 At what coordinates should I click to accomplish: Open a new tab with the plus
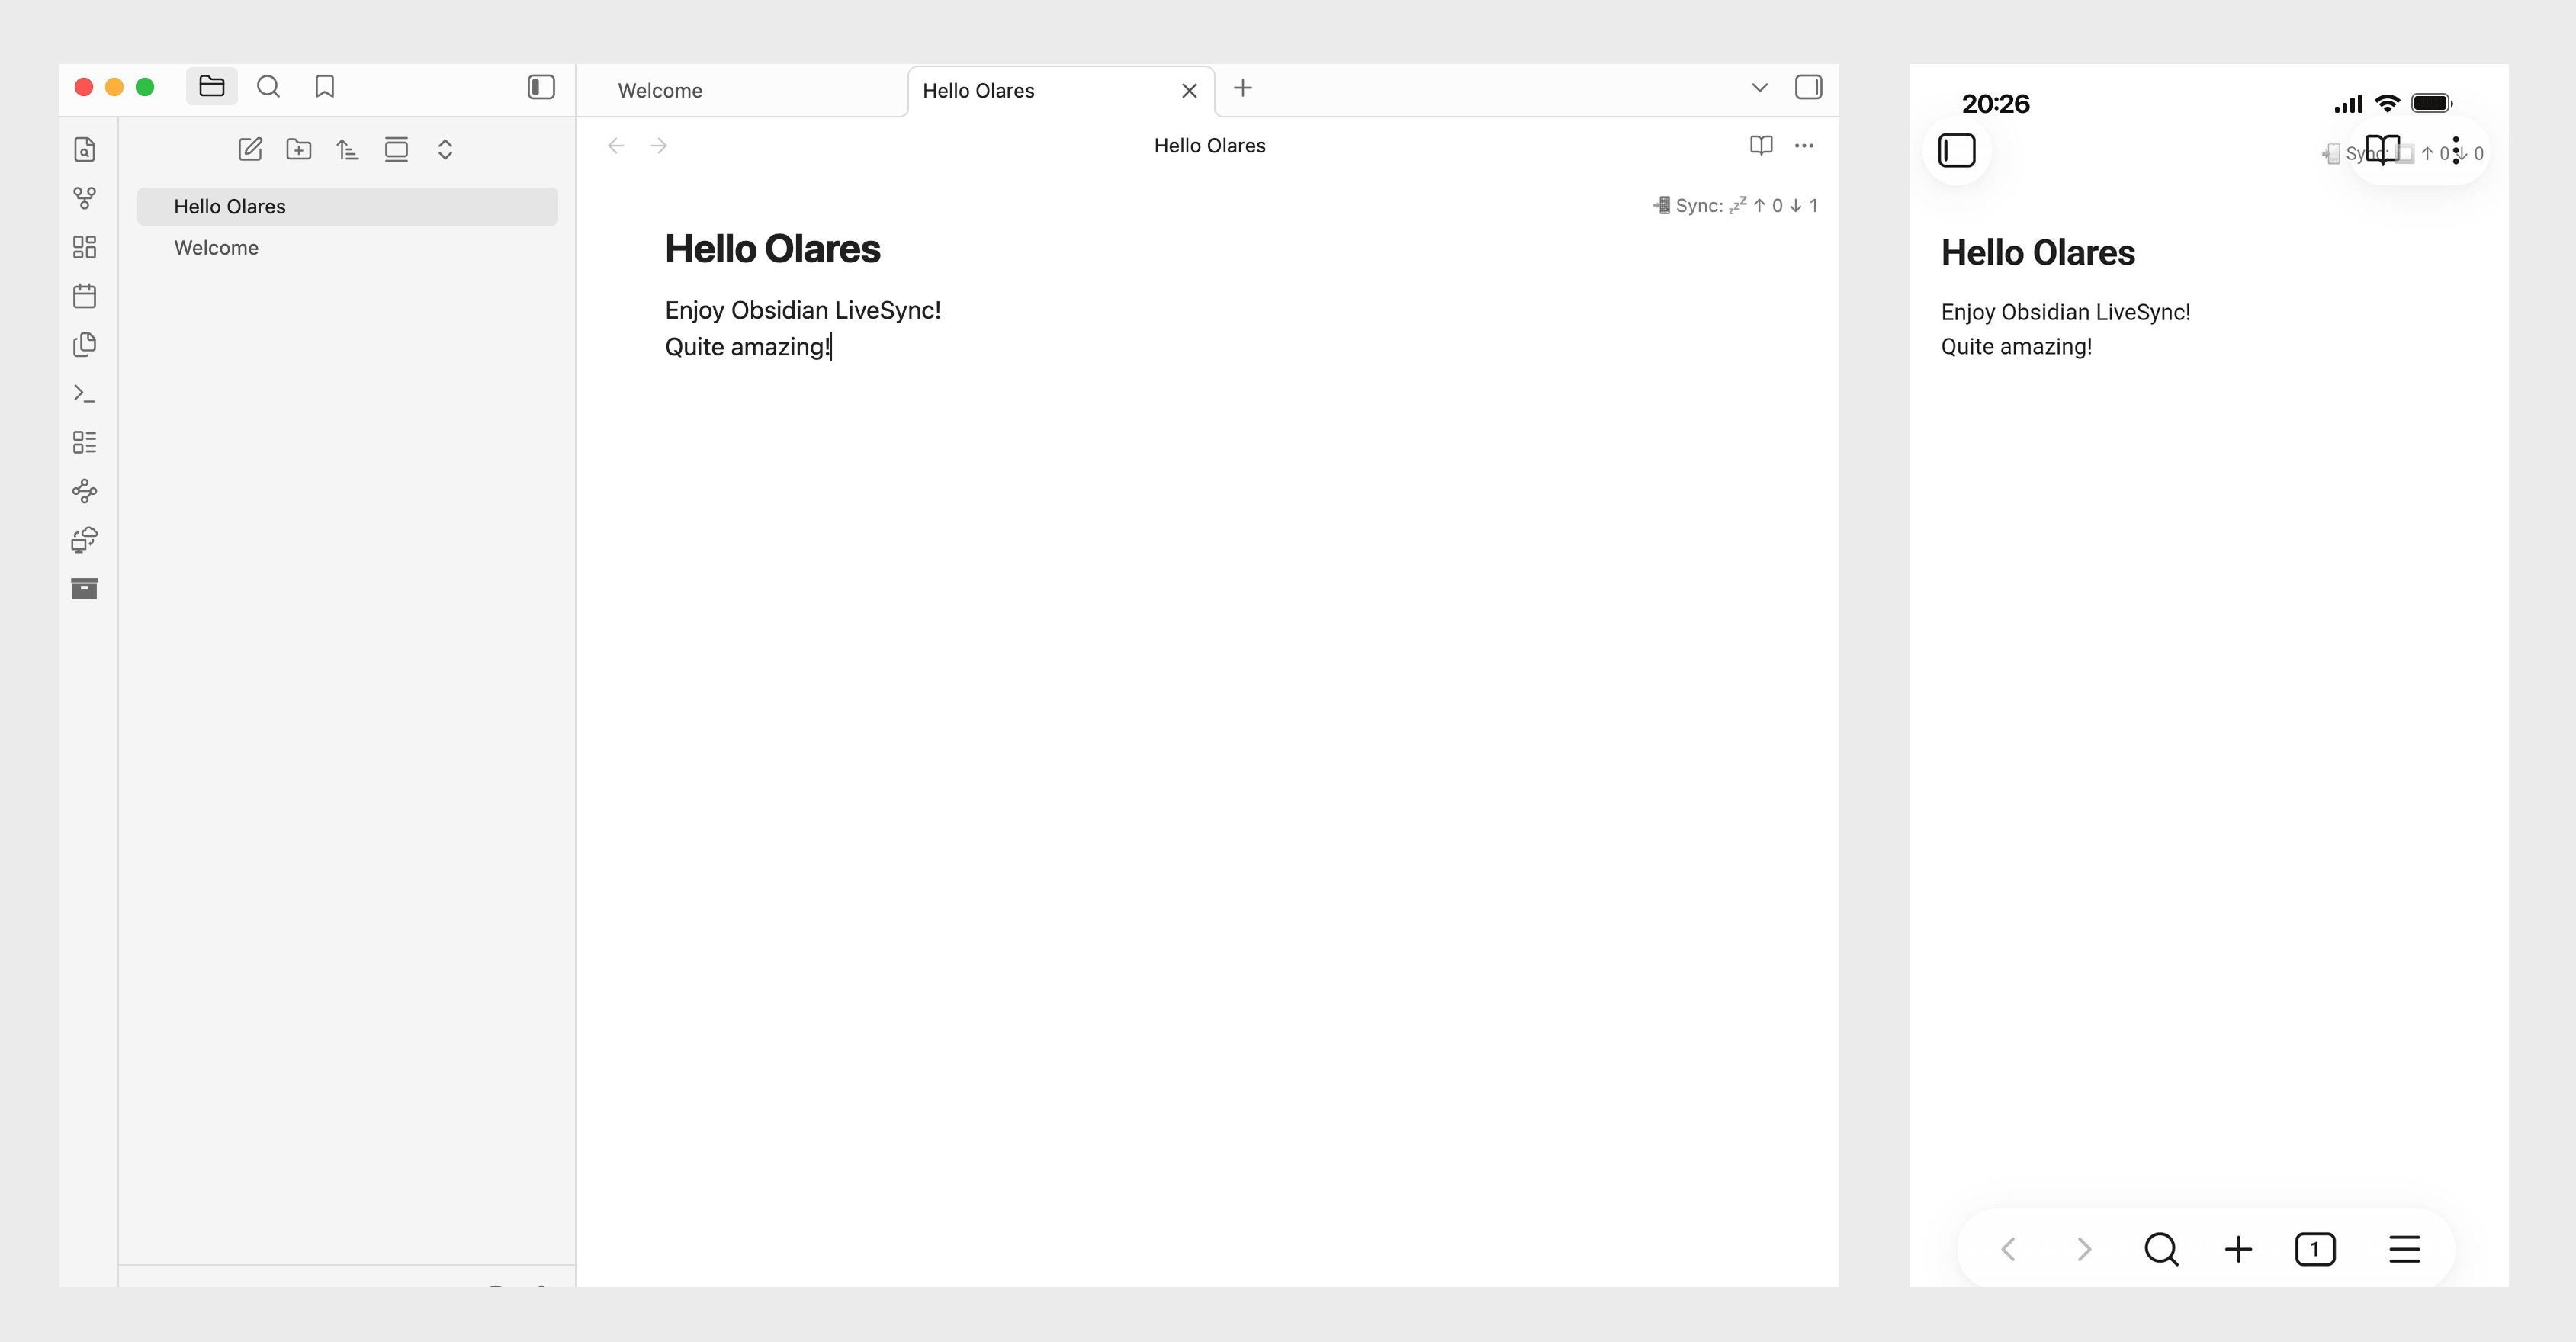[x=1243, y=88]
